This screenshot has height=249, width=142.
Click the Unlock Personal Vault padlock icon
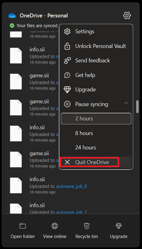pyautogui.click(x=67, y=46)
